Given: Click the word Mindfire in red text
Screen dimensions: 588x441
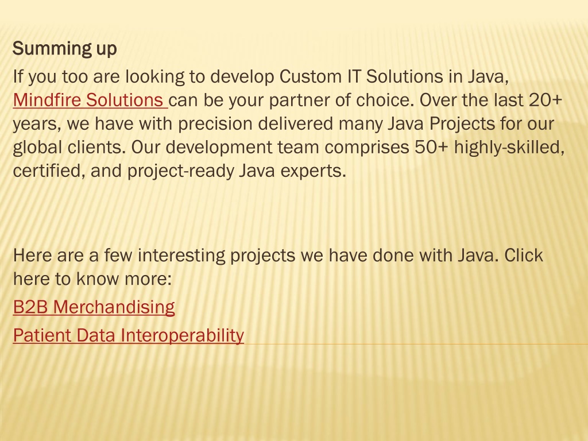Looking at the screenshot, I should tap(47, 100).
